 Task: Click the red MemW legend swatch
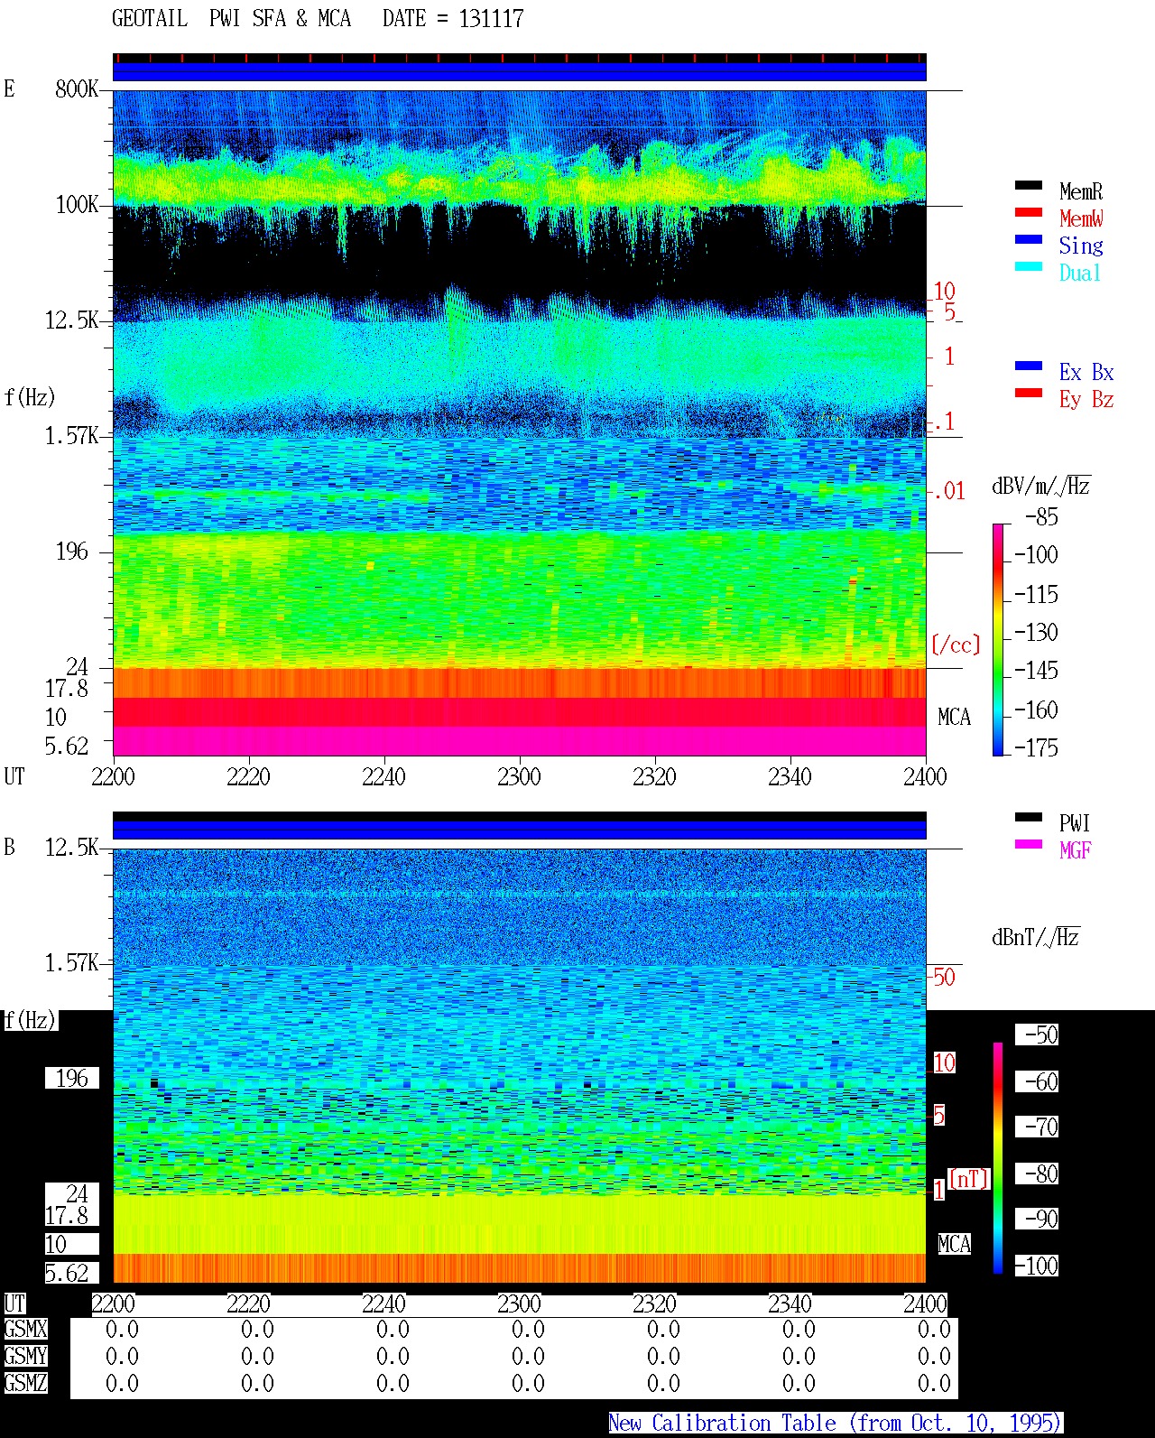pyautogui.click(x=1029, y=213)
